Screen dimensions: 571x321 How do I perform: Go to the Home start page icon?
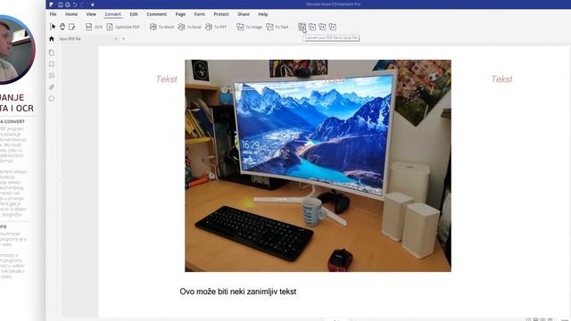pyautogui.click(x=52, y=38)
